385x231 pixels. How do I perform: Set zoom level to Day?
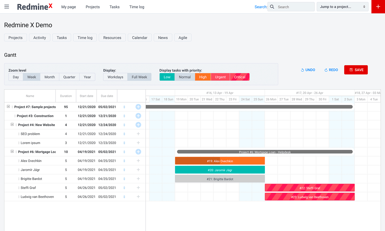(x=16, y=77)
